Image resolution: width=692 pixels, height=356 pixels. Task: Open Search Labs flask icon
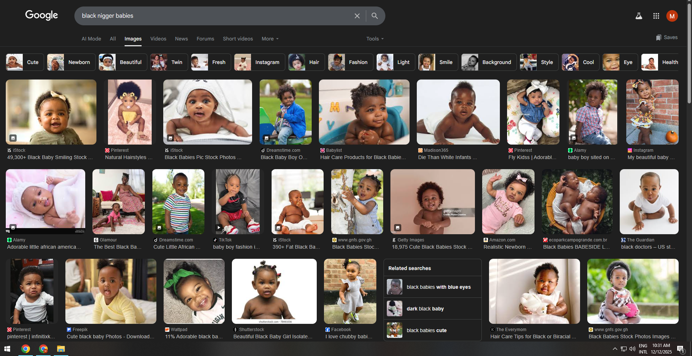(639, 16)
